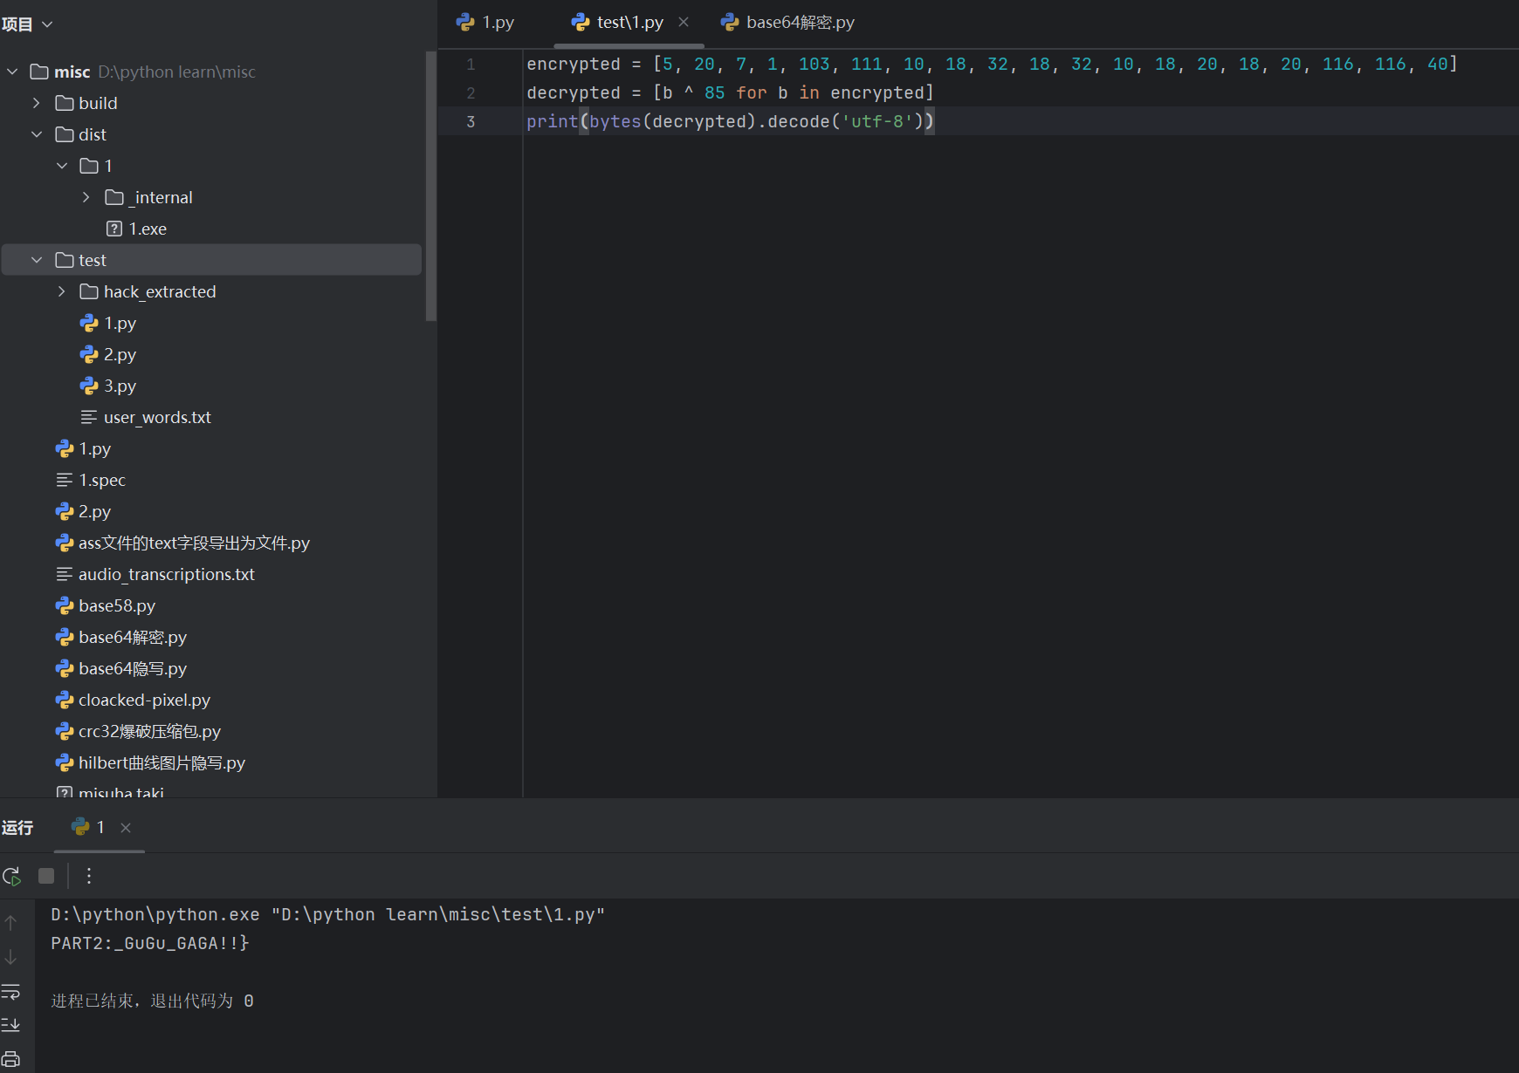Collapse the misc project root chevron
The height and width of the screenshot is (1073, 1519).
[12, 72]
